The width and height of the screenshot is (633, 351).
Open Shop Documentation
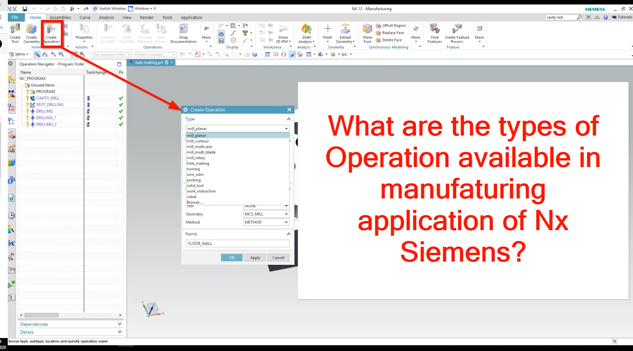tap(183, 33)
